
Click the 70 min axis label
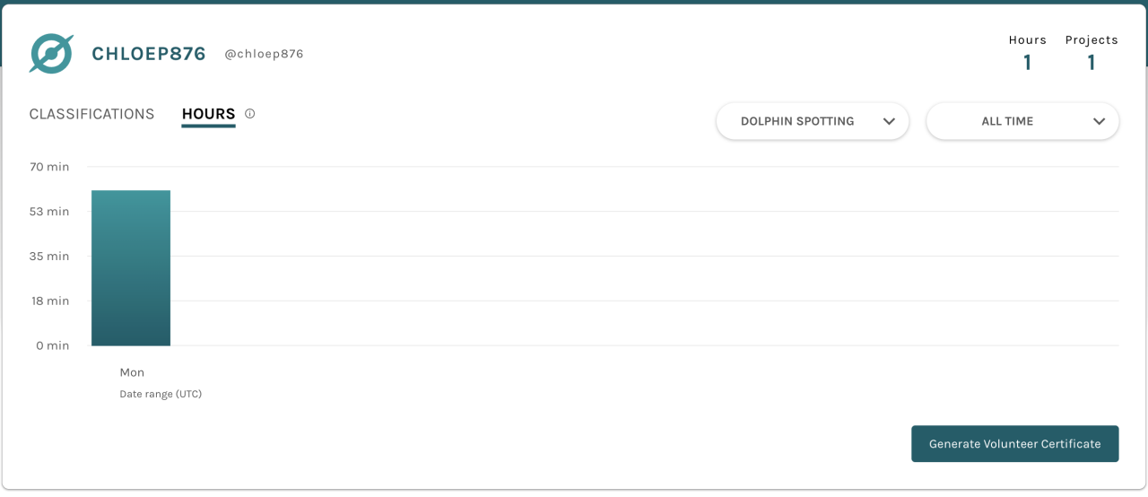point(49,167)
